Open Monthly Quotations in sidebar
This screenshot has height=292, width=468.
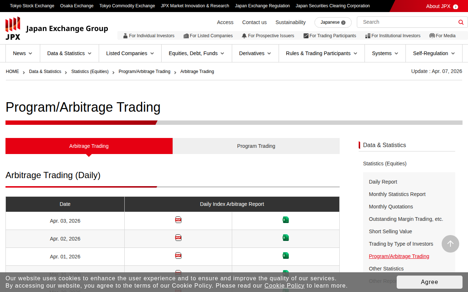click(x=391, y=207)
